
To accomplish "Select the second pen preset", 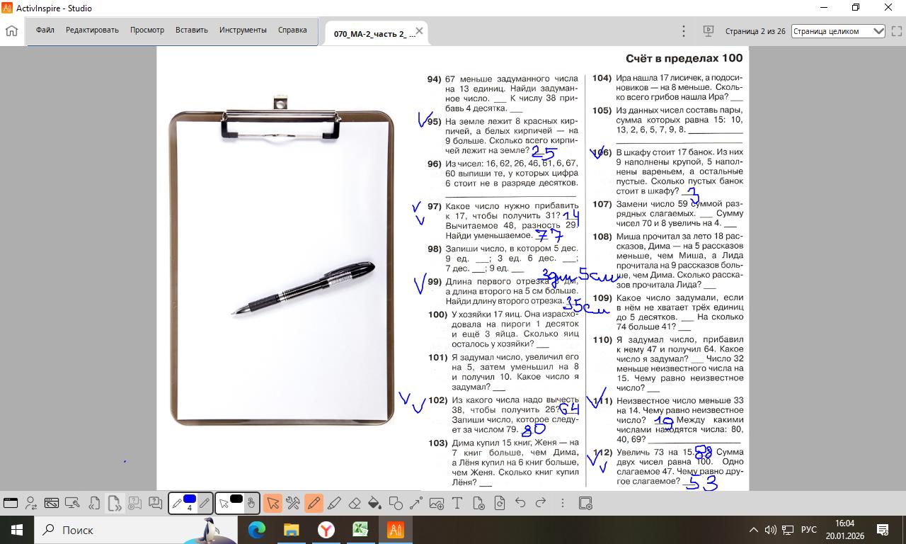I will coord(204,504).
